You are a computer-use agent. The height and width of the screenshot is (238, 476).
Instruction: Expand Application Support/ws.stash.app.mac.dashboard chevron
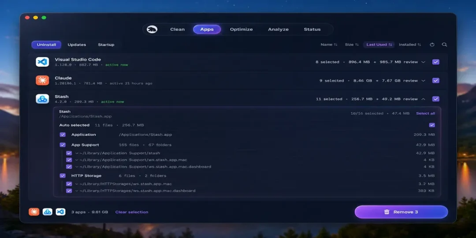77,167
